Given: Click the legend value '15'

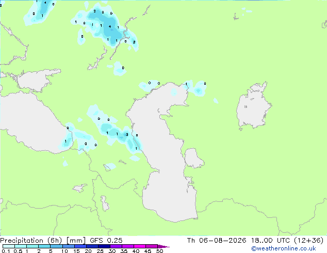Looking at the screenshot, I should click(x=76, y=251).
